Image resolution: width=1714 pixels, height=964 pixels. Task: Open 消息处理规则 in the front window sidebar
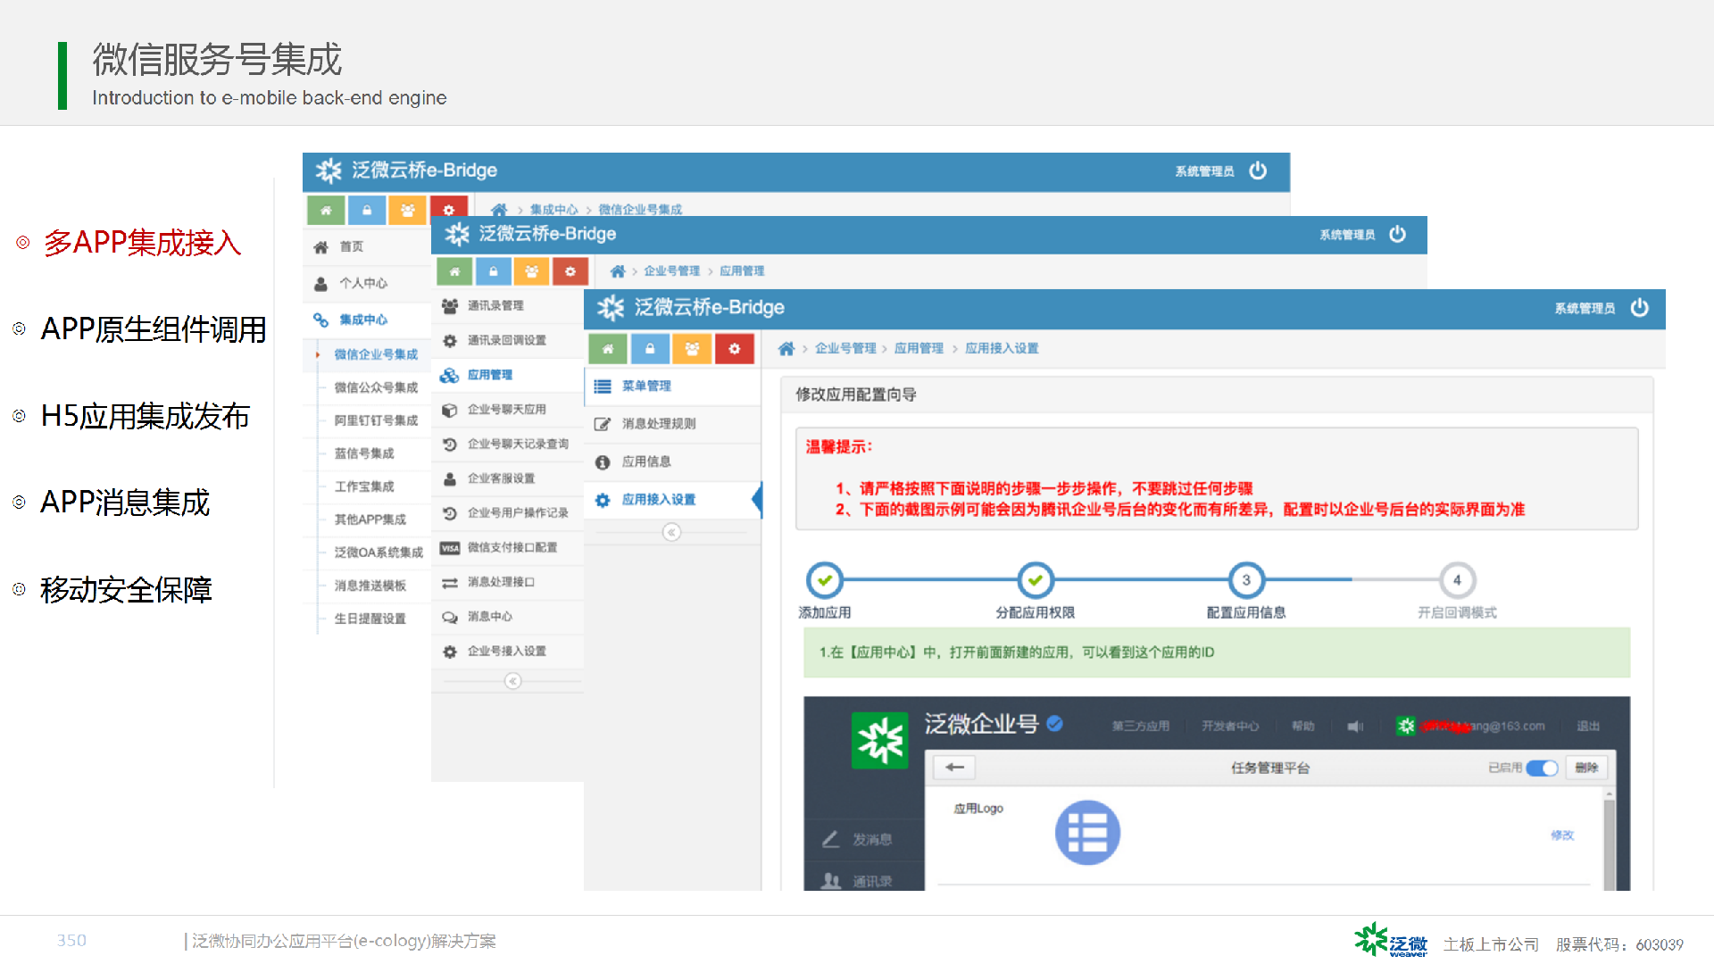coord(673,424)
